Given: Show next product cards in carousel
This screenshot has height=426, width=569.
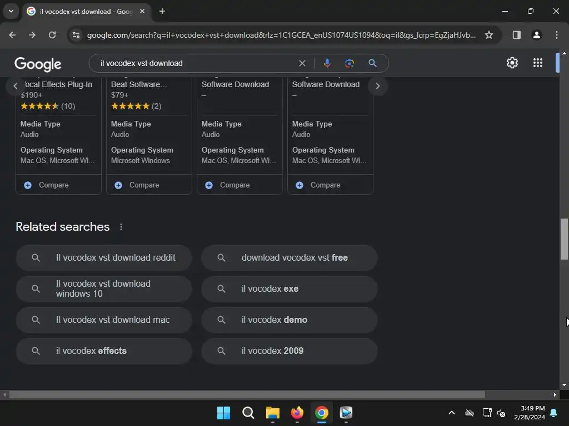Looking at the screenshot, I should [377, 86].
